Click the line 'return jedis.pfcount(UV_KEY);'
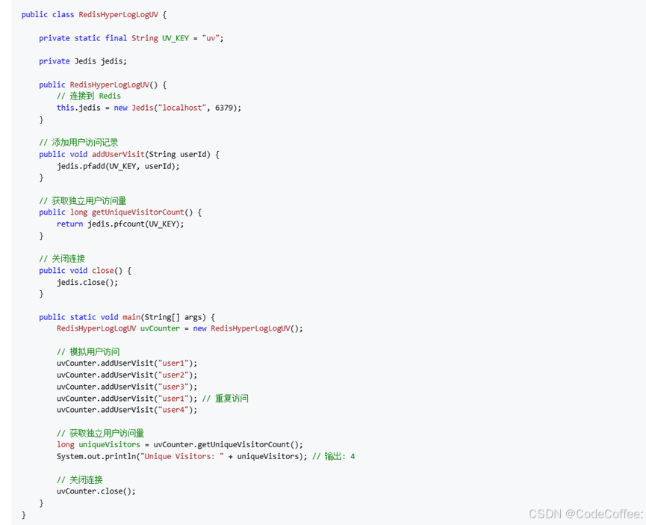The height and width of the screenshot is (525, 646). coord(120,224)
